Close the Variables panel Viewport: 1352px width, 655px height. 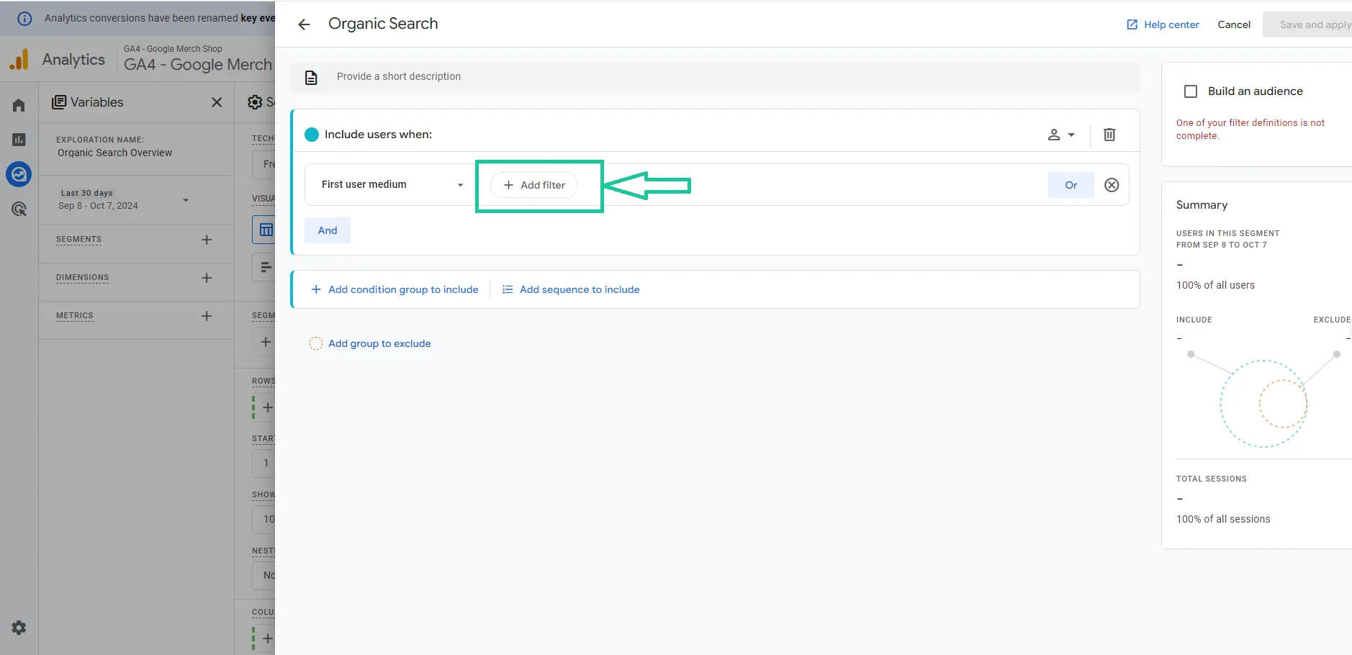click(217, 102)
